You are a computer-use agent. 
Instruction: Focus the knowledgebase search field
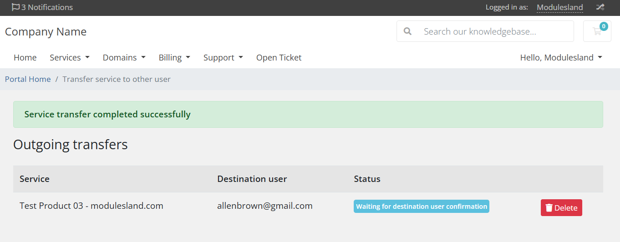coord(496,31)
